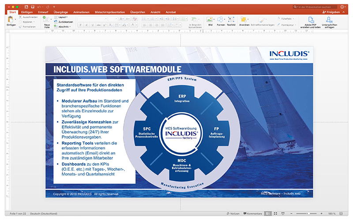Open the Einfügen ribbon tab
The height and width of the screenshot is (221, 353).
tap(27, 12)
